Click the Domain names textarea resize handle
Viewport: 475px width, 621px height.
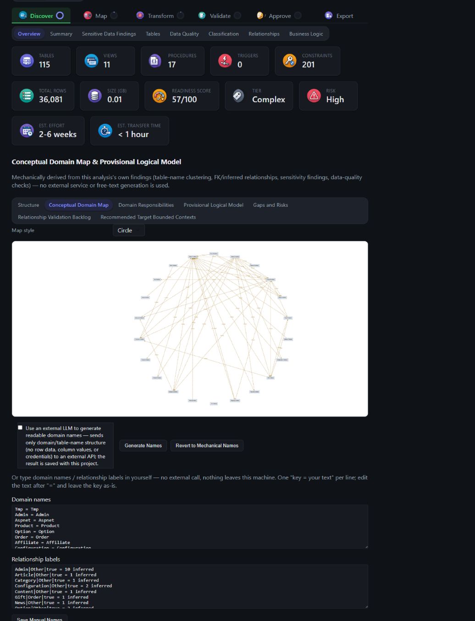coord(365,546)
